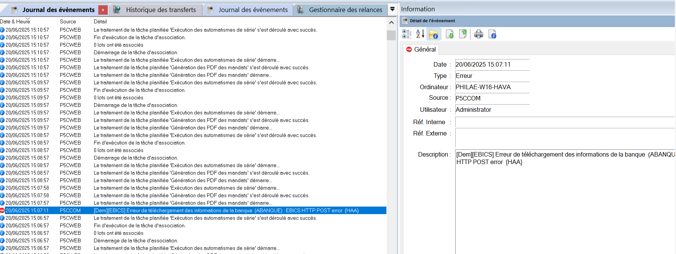Print the event detail
This screenshot has height=254, width=676.
pos(479,34)
